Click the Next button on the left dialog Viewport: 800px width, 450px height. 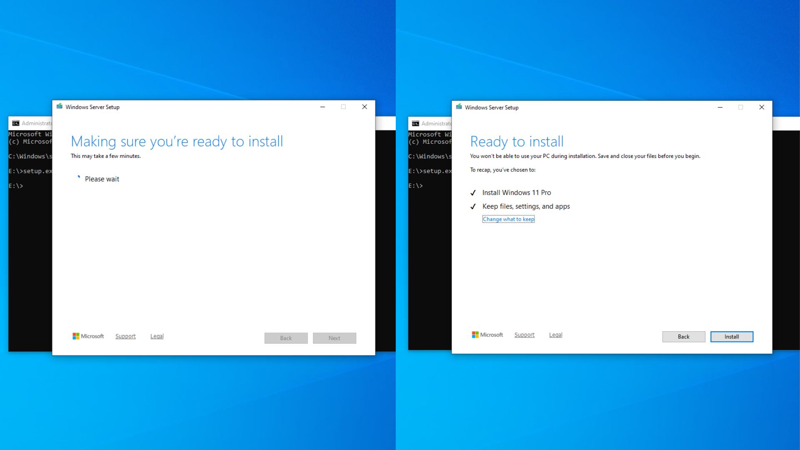click(334, 338)
